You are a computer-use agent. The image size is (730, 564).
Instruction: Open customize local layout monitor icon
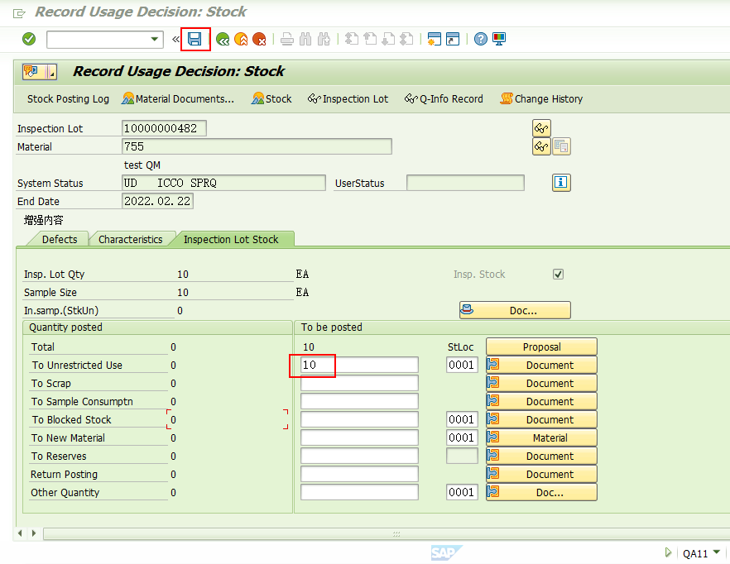point(498,39)
